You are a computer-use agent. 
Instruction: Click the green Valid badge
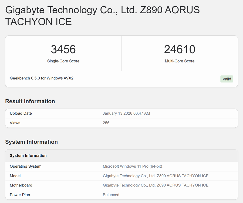click(227, 79)
